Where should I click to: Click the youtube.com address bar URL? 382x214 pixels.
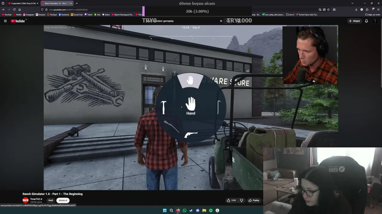coord(68,10)
